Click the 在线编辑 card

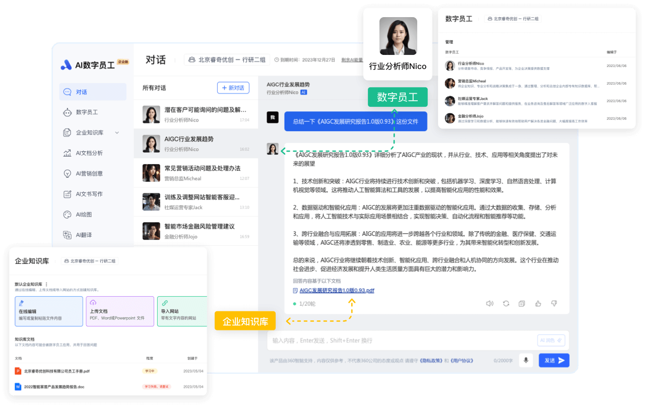[49, 311]
